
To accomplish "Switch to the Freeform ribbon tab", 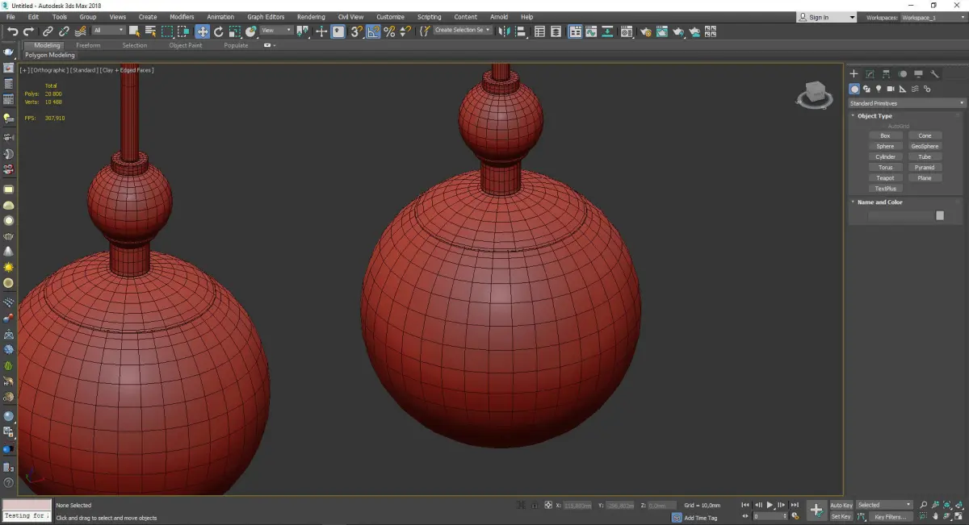I will tap(88, 45).
